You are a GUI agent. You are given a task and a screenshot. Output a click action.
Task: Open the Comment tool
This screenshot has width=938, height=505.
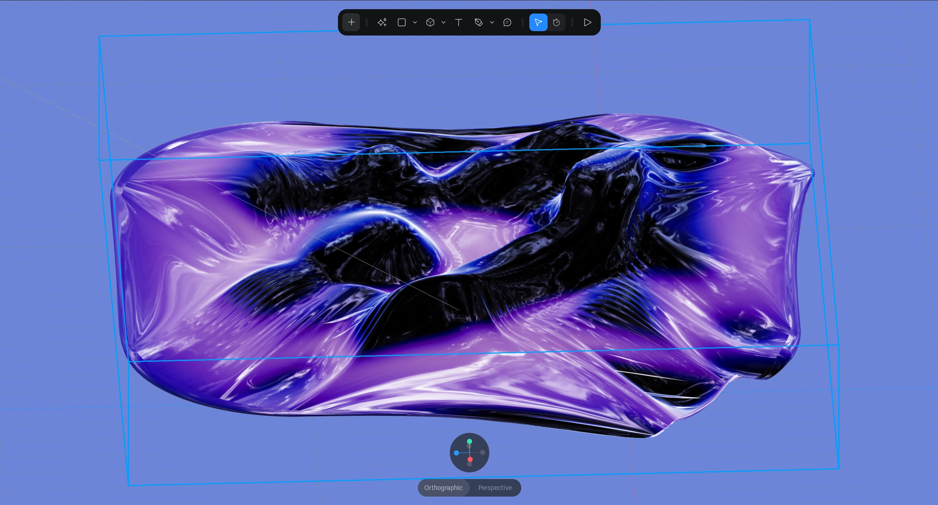click(507, 22)
